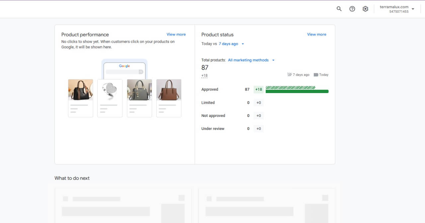This screenshot has height=223, width=425.
Task: Click View more in Product performance
Action: tap(176, 34)
